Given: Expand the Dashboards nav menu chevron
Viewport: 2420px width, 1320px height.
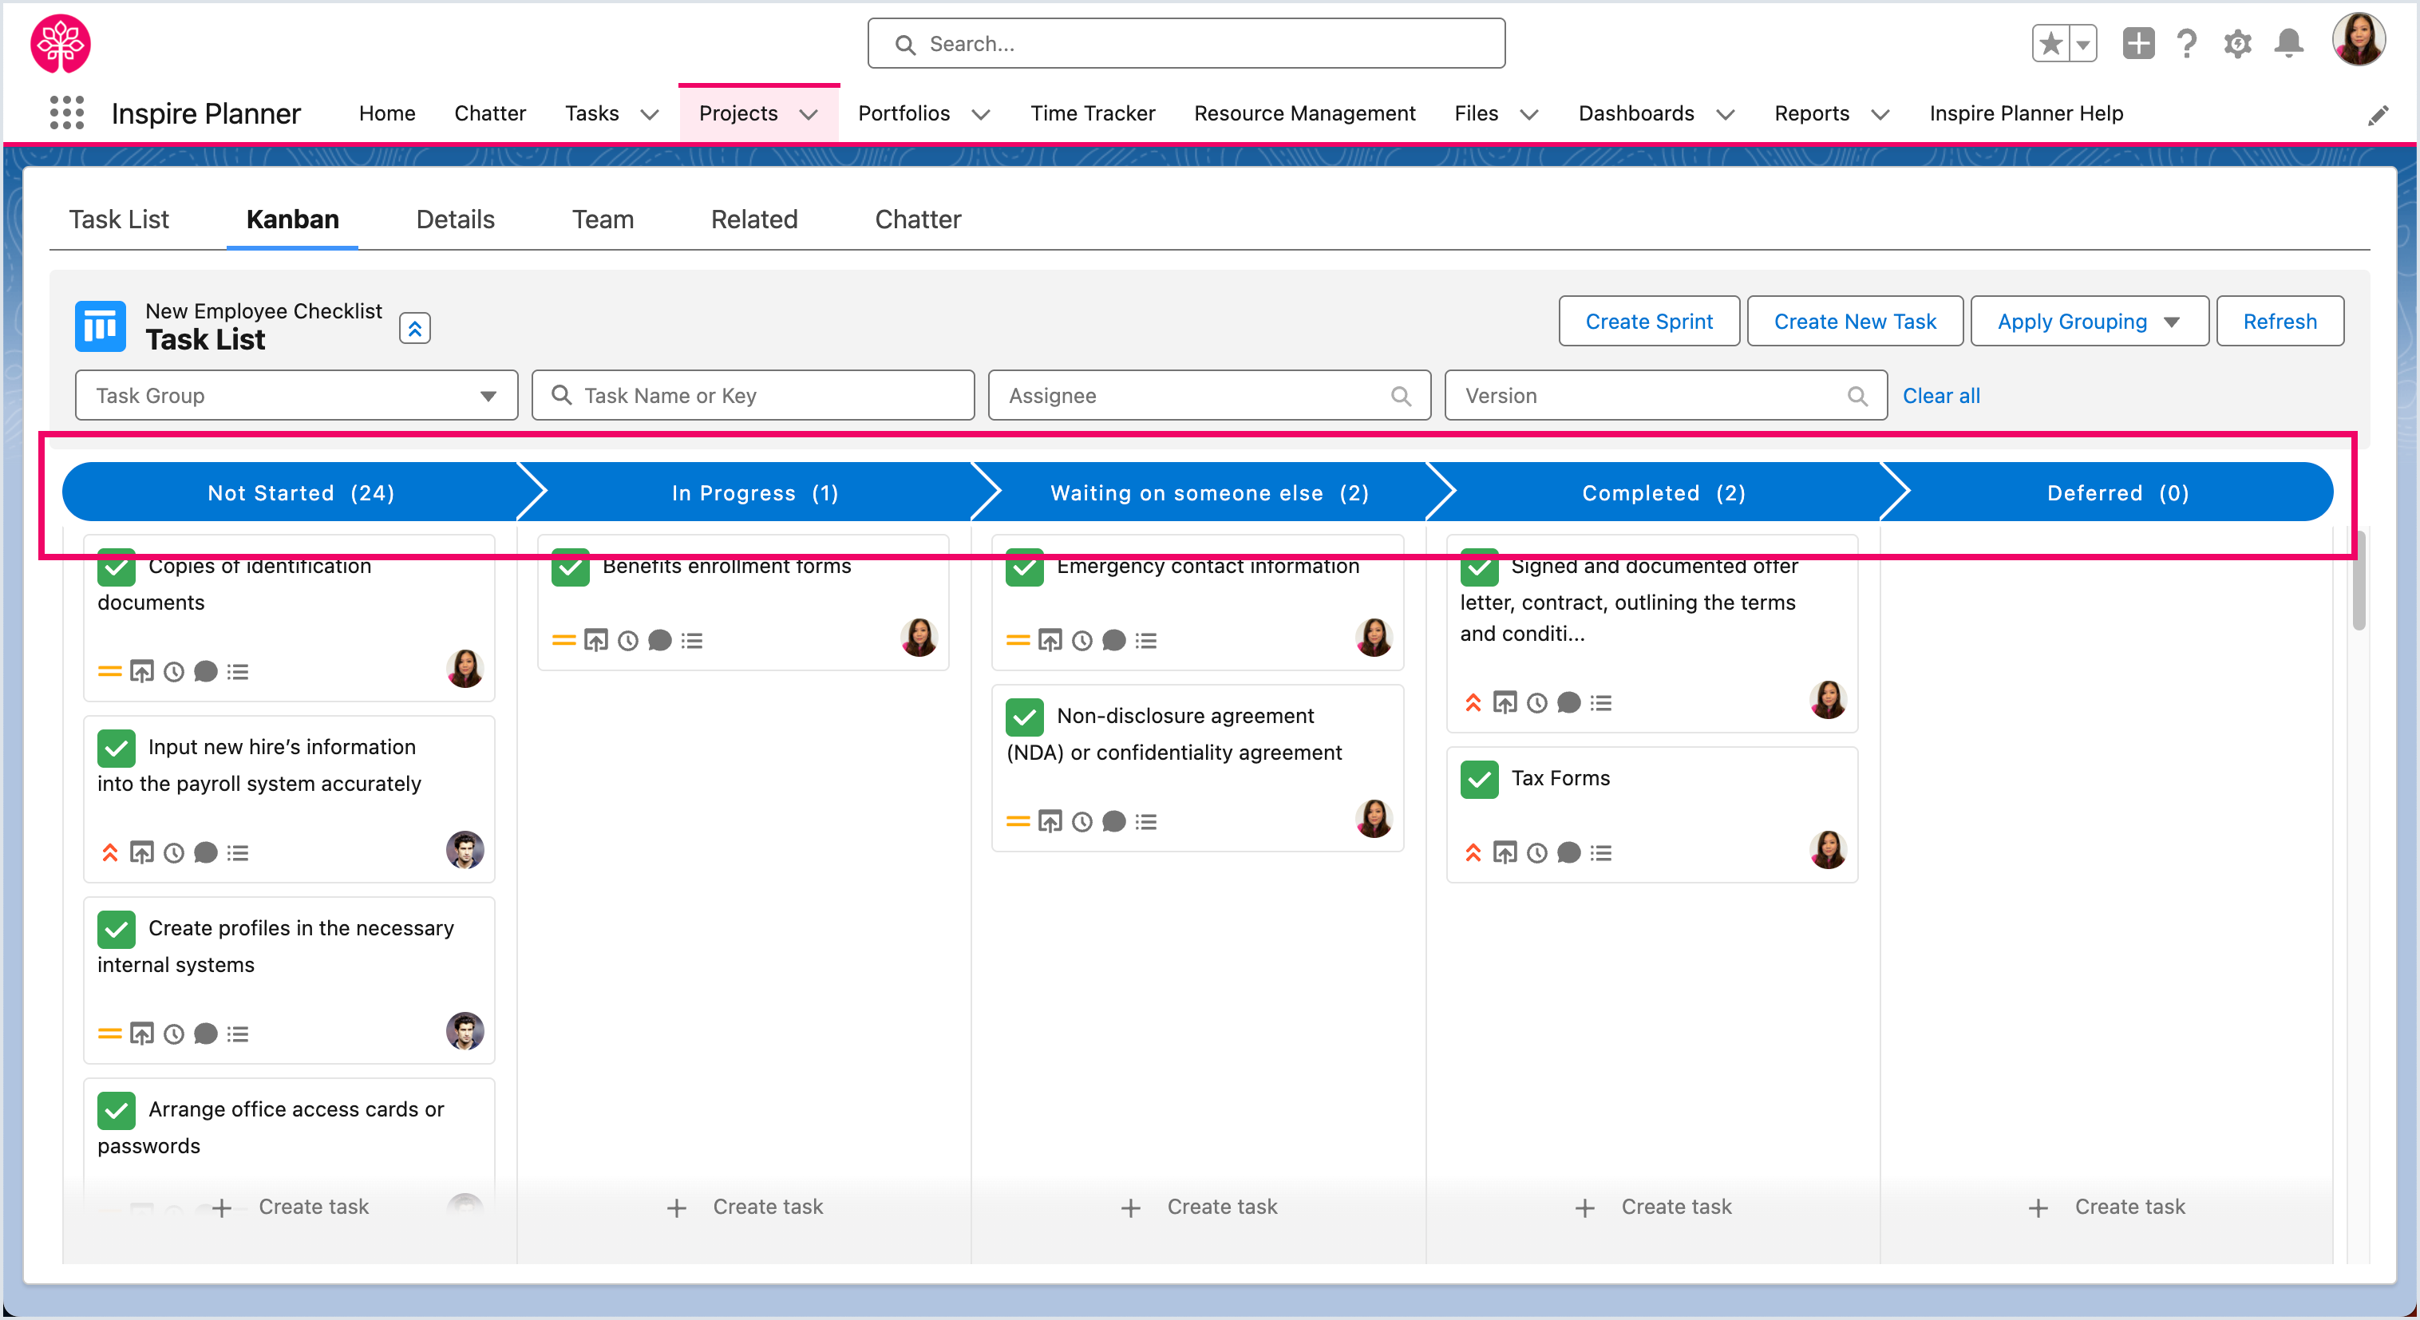Looking at the screenshot, I should (x=1726, y=115).
